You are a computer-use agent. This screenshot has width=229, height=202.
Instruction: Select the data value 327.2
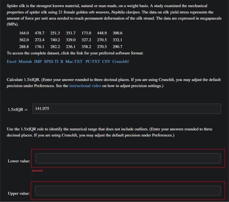[x=86, y=40]
